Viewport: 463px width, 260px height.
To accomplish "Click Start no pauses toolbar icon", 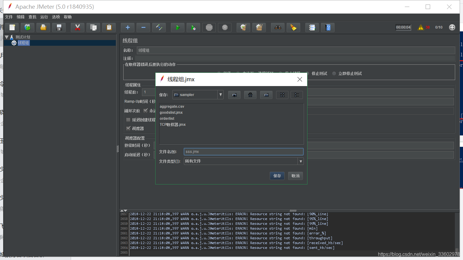I will pyautogui.click(x=194, y=27).
